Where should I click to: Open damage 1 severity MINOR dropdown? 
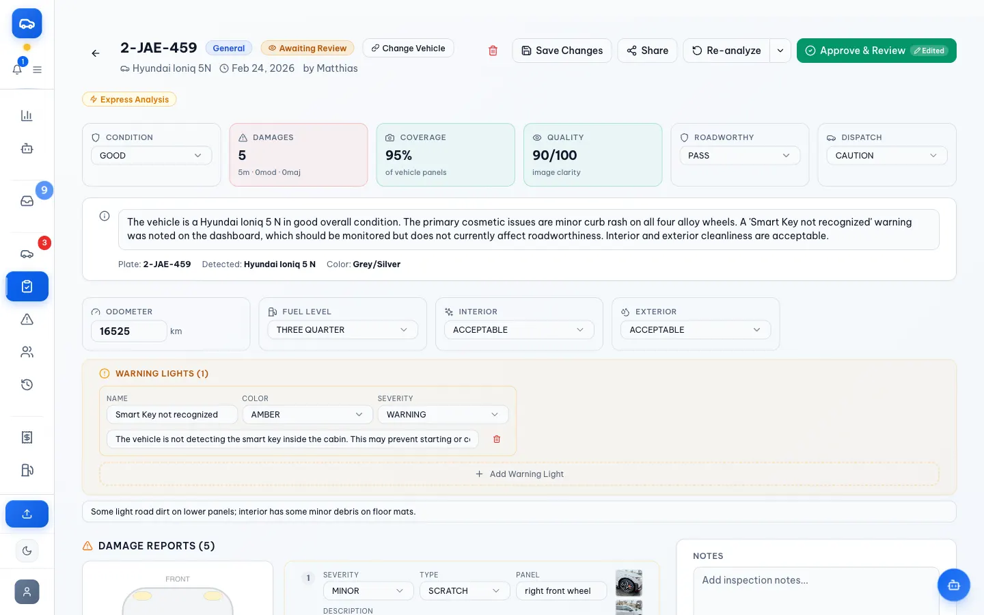pyautogui.click(x=368, y=591)
